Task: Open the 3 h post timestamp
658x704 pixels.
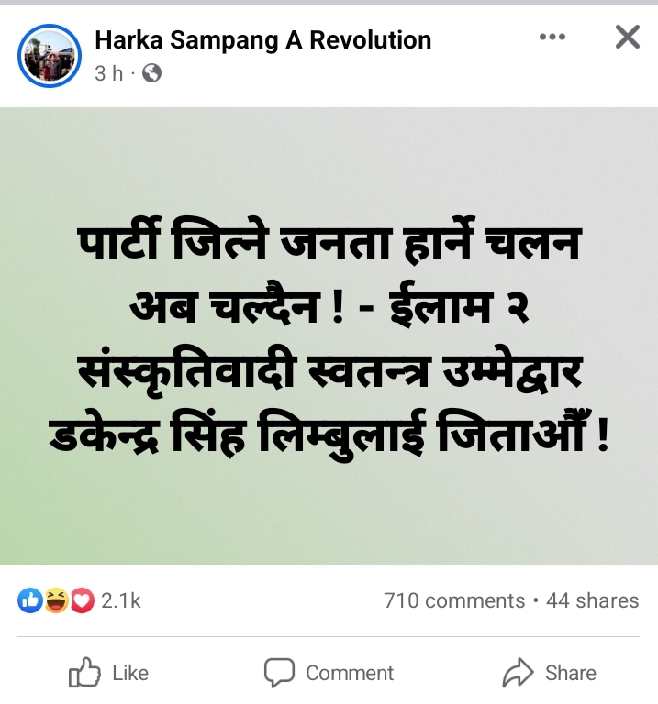Action: click(x=109, y=73)
